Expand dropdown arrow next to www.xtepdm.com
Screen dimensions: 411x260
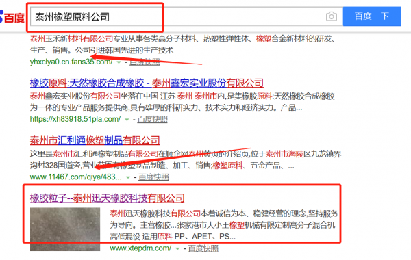point(177,248)
